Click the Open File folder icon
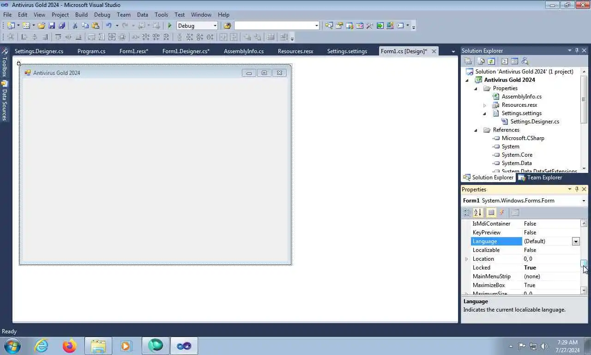 41,25
